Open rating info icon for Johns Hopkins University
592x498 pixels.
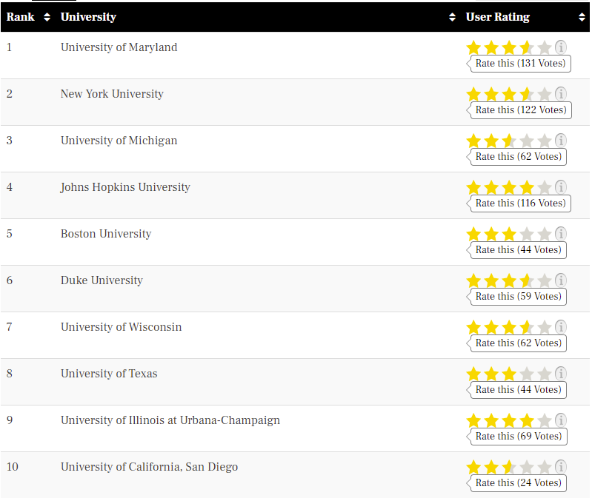561,187
